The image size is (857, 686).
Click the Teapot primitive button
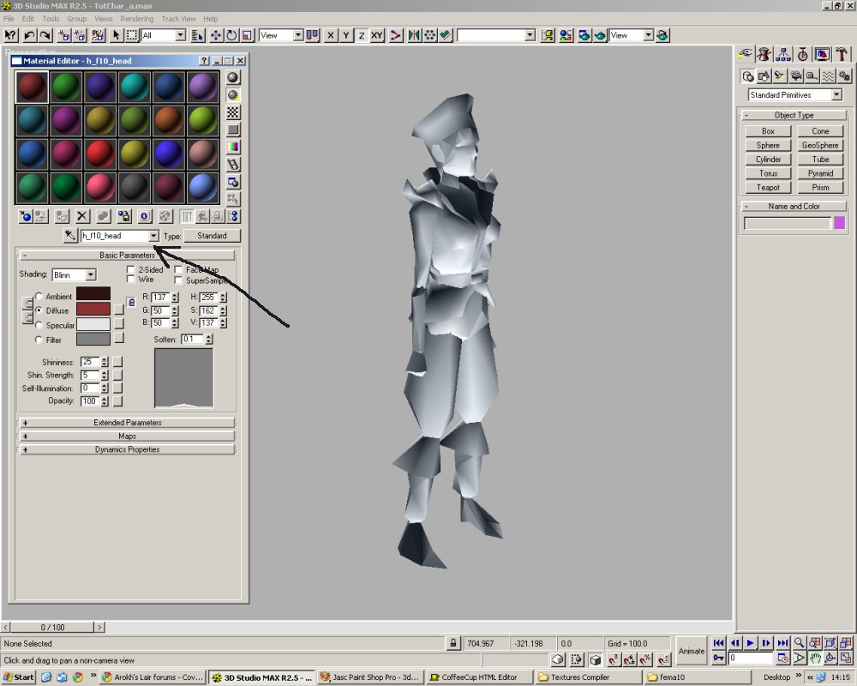click(768, 188)
